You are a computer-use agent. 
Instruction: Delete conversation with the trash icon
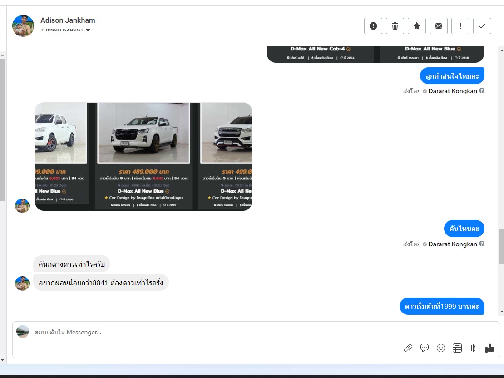tap(395, 26)
